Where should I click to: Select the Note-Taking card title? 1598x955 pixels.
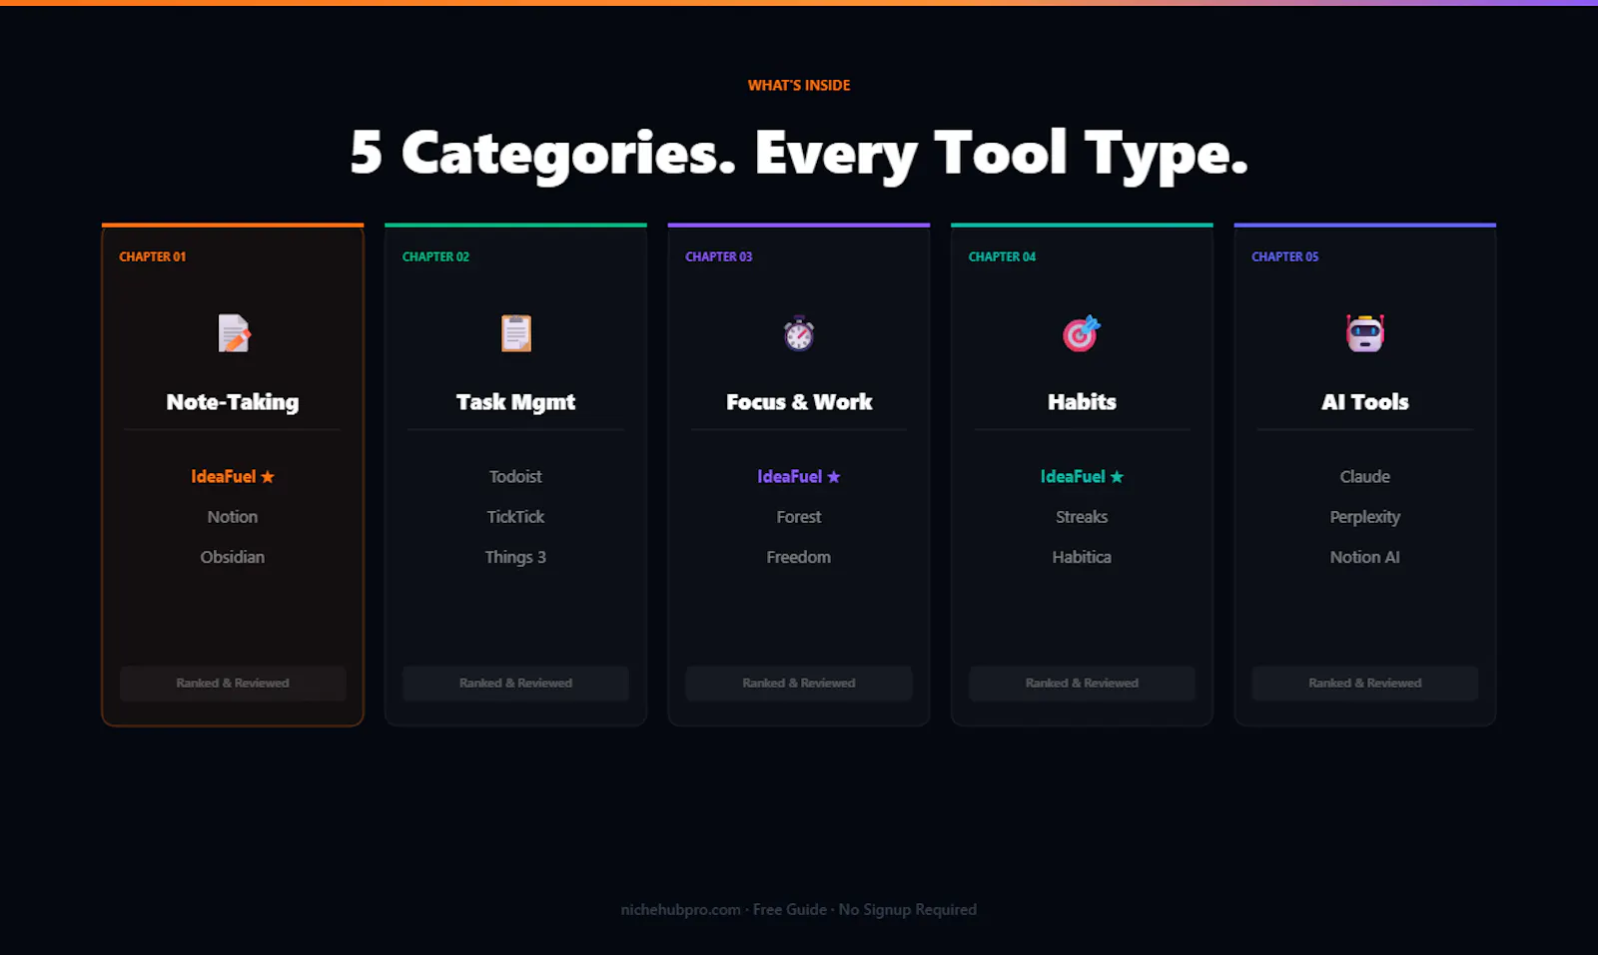pyautogui.click(x=233, y=402)
